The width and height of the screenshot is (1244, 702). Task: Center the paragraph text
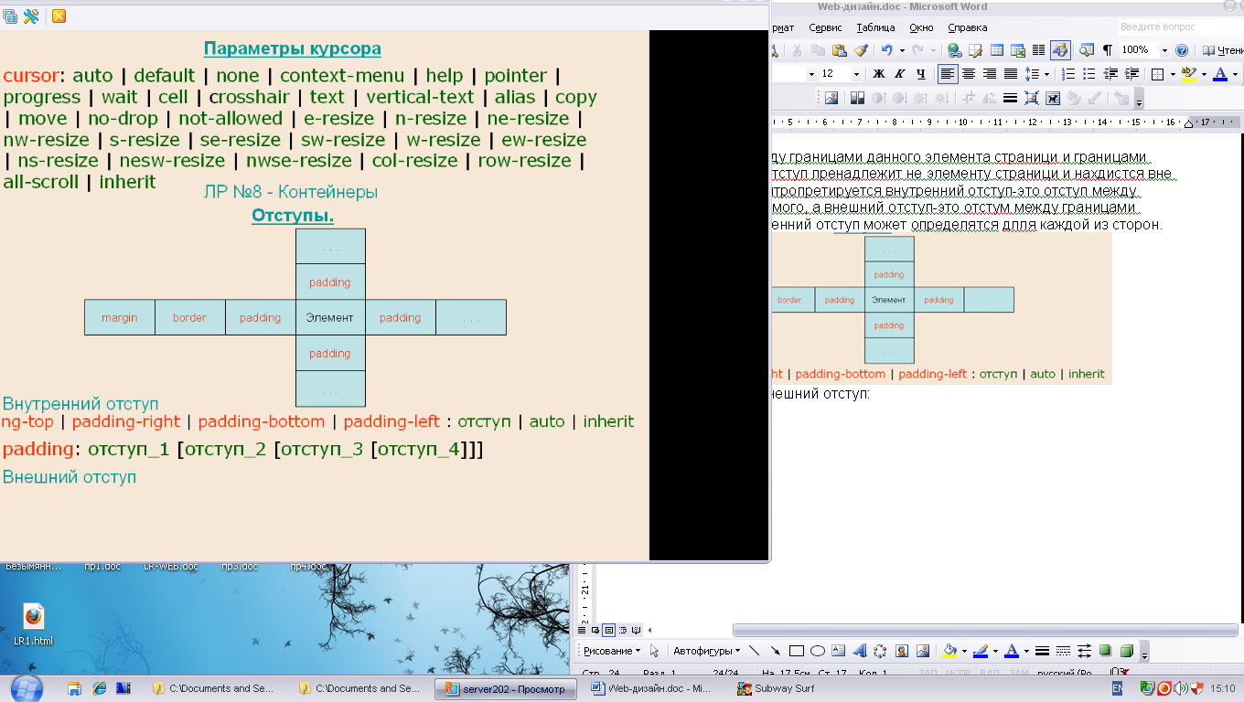point(969,74)
